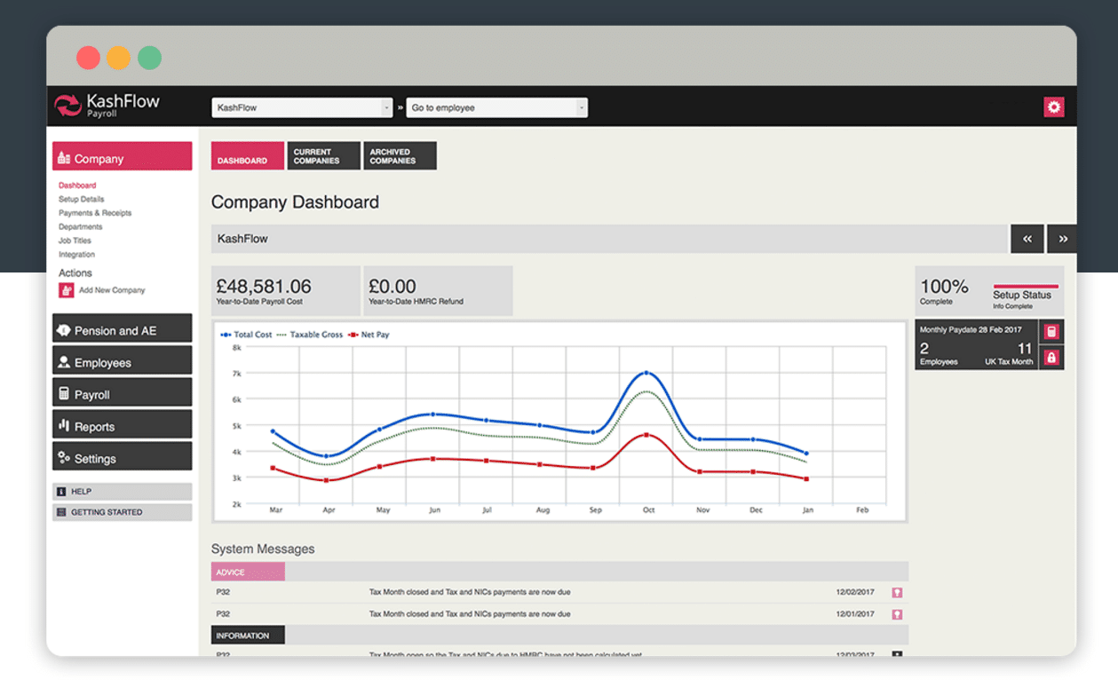Click the Getting Started button

(x=122, y=512)
